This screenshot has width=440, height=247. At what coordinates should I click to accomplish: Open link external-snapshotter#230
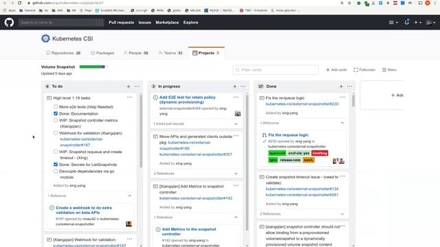click(x=302, y=104)
